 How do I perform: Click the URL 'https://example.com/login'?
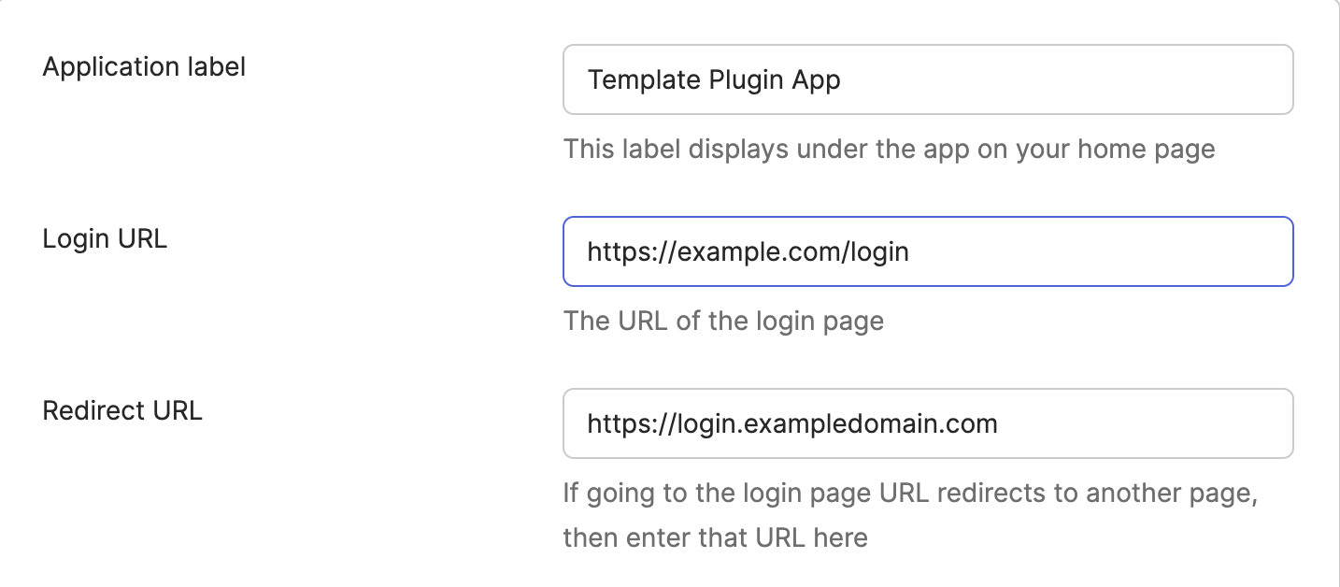click(747, 251)
